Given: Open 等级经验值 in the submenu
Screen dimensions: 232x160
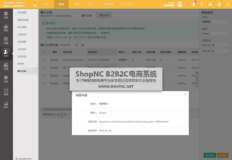Looking at the screenshot, I should (23, 20).
